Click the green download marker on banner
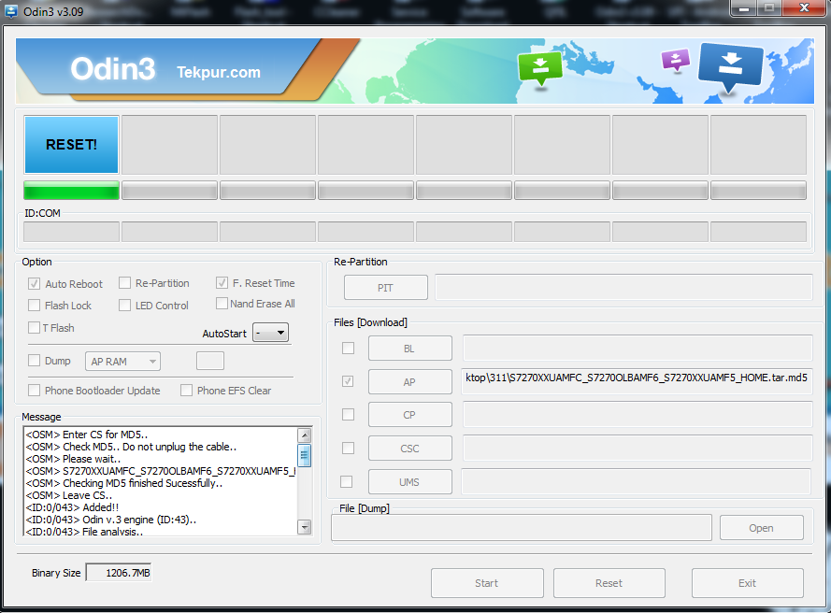 (x=539, y=68)
